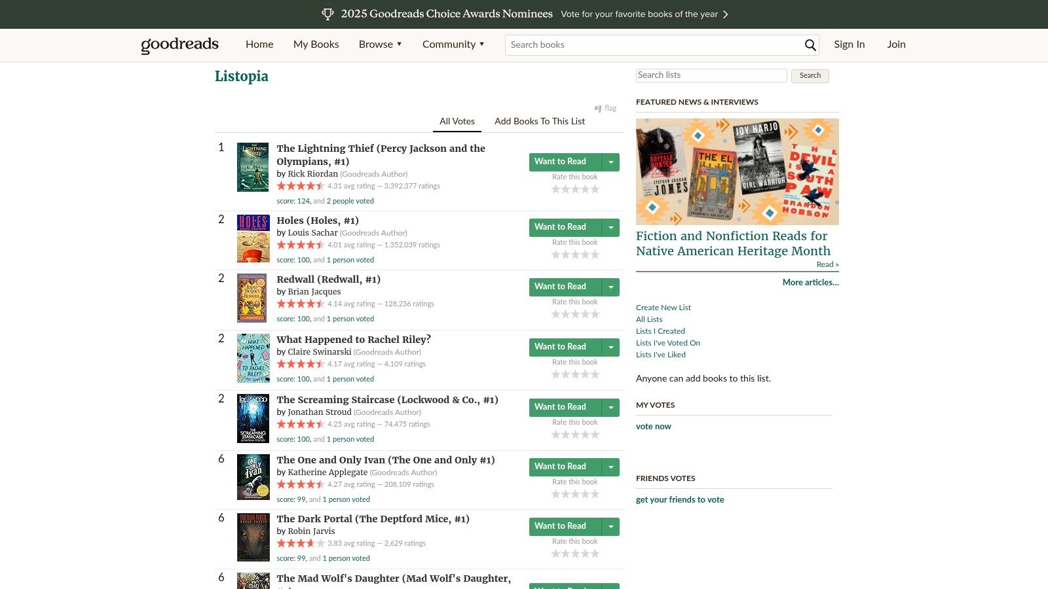Screen dimensions: 1048x589
Task: Open the Redwall book cover thumbnail
Action: 252,298
